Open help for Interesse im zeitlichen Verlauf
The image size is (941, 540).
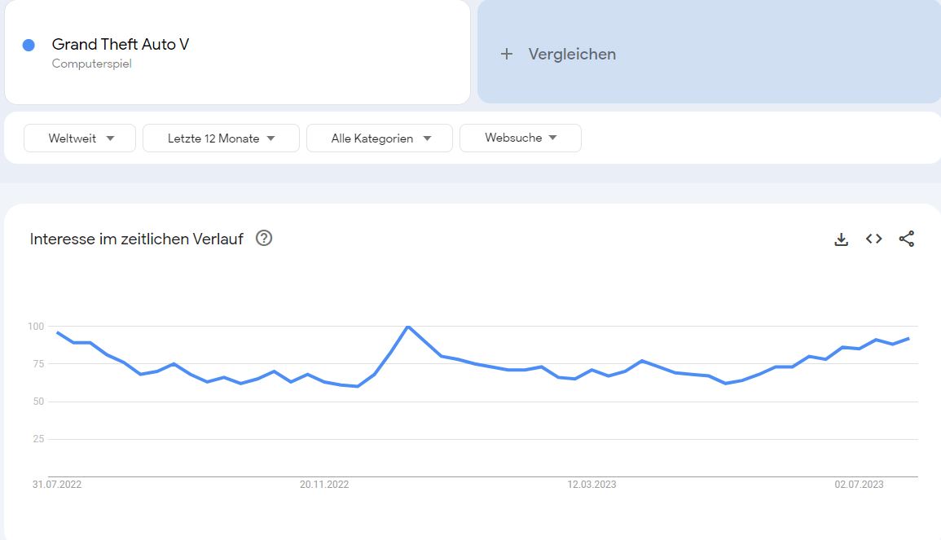tap(264, 239)
